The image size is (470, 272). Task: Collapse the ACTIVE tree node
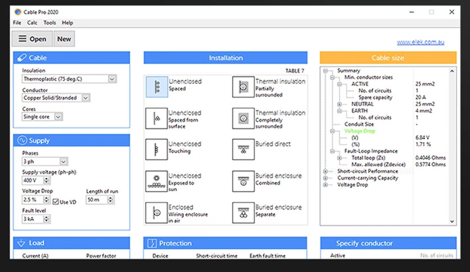coord(340,84)
